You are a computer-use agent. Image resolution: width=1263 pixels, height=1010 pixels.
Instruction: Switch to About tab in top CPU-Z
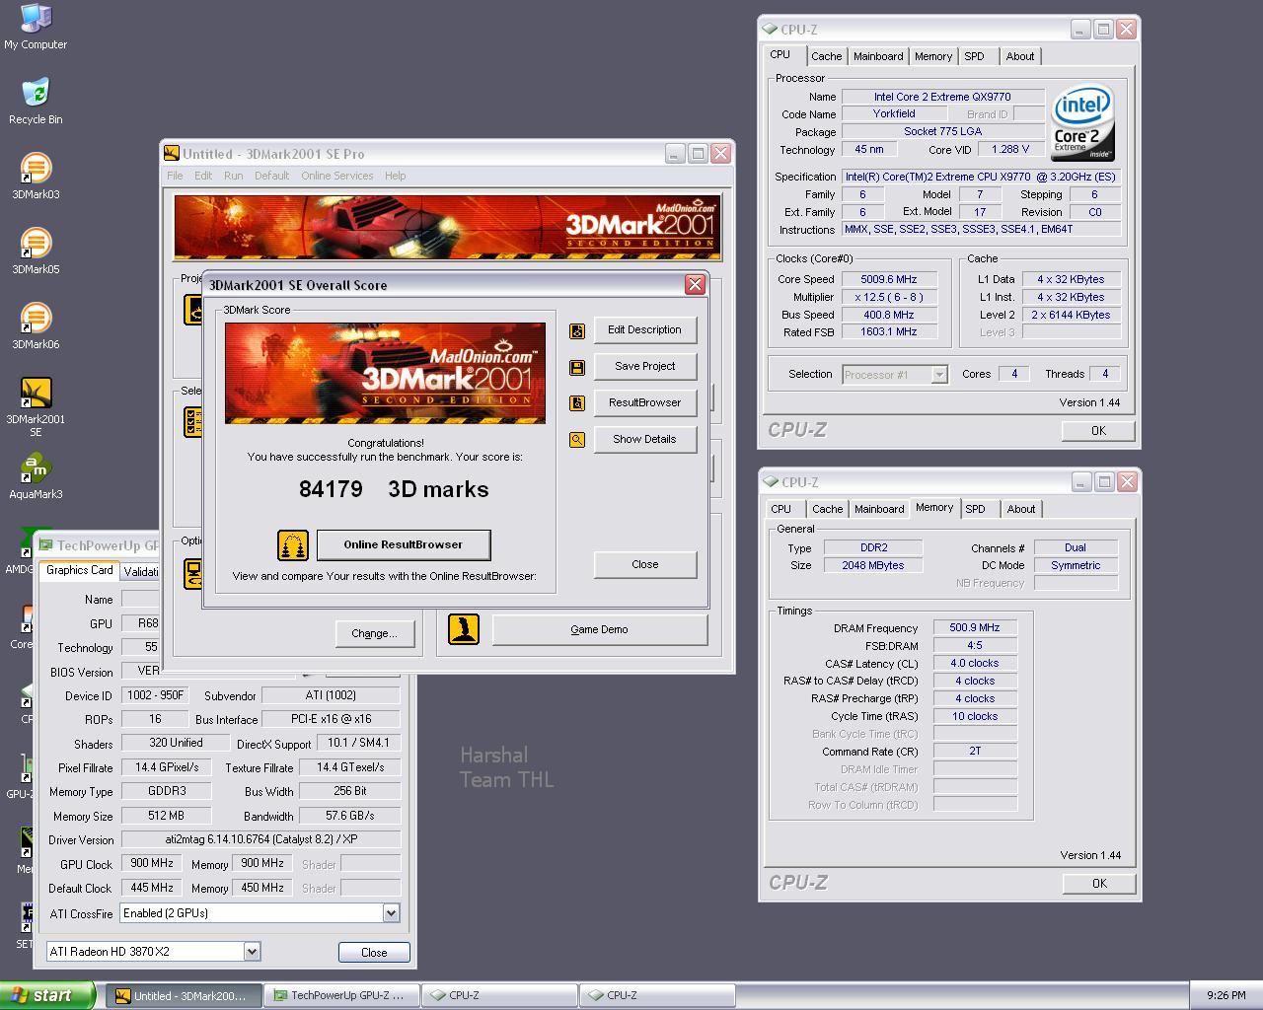pos(1020,57)
